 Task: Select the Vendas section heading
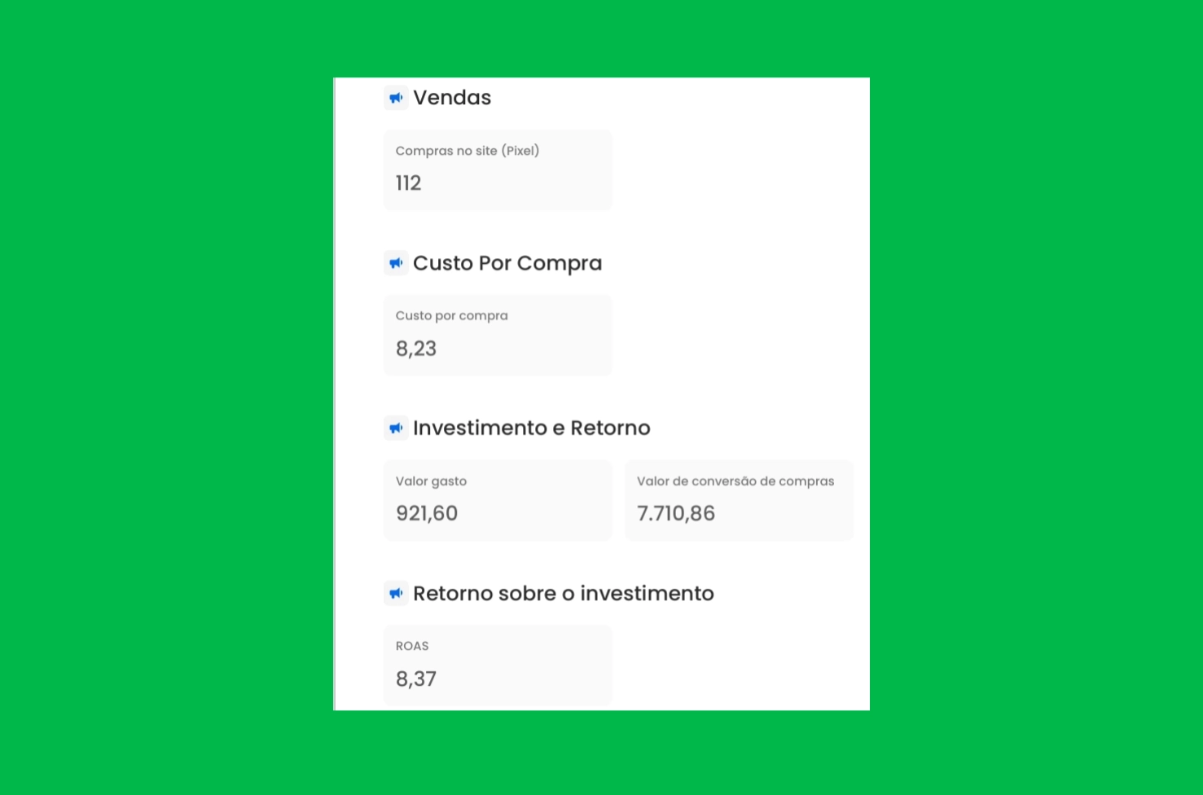[x=452, y=98]
